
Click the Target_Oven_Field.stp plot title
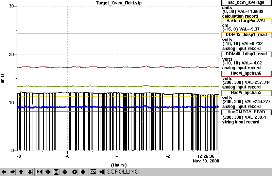coord(119,3)
